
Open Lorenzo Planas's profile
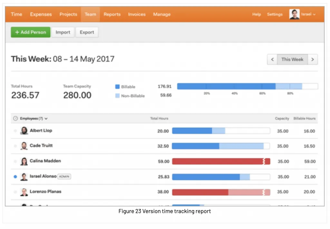click(x=45, y=192)
